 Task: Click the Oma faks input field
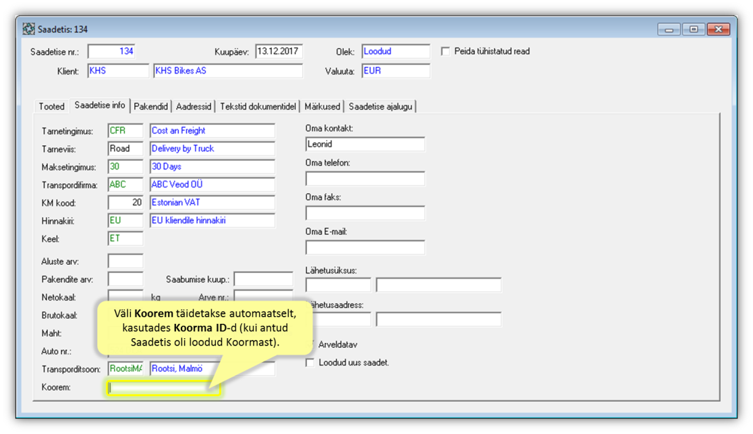tap(365, 213)
